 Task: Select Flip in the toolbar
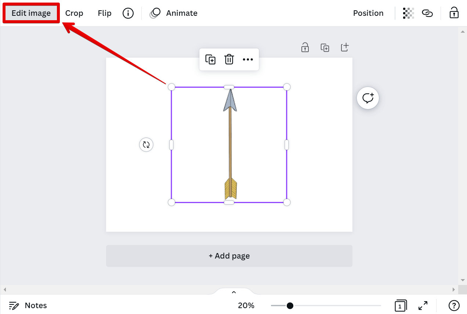[x=105, y=13]
